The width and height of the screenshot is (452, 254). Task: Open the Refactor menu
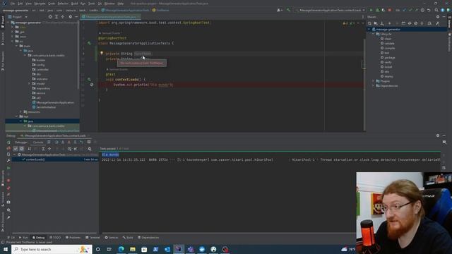63,4
